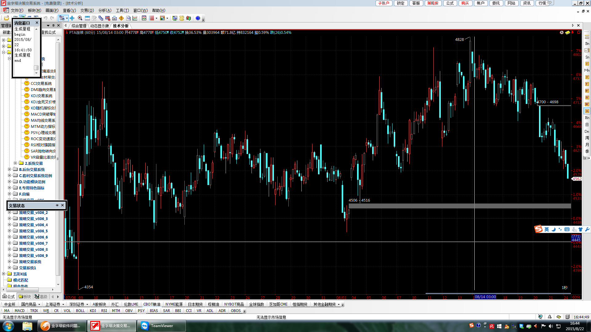Select the MACD indicator button

point(19,311)
